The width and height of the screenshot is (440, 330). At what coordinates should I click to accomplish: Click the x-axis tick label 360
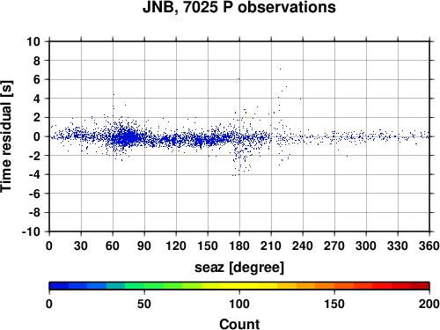pyautogui.click(x=429, y=246)
